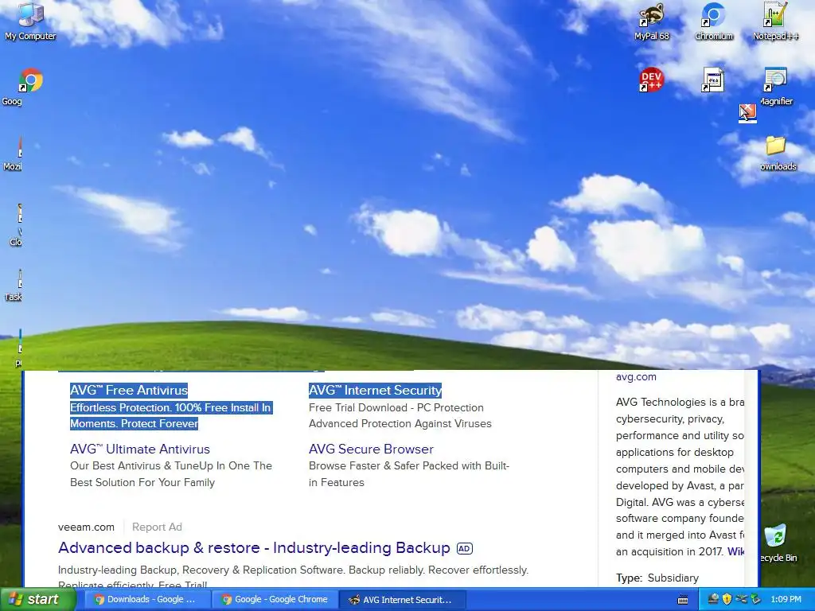Open the Windows Start menu

coord(37,600)
